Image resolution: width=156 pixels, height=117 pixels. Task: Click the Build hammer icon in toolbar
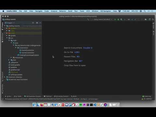click(x=88, y=19)
